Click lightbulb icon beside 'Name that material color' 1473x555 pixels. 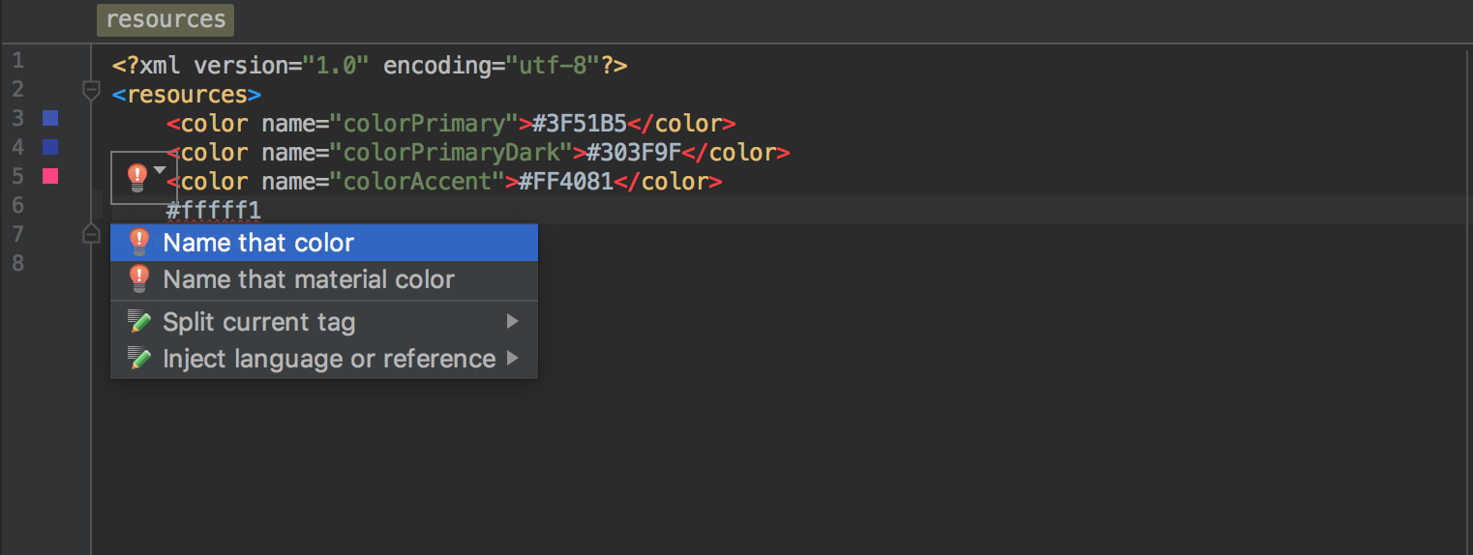(x=139, y=279)
